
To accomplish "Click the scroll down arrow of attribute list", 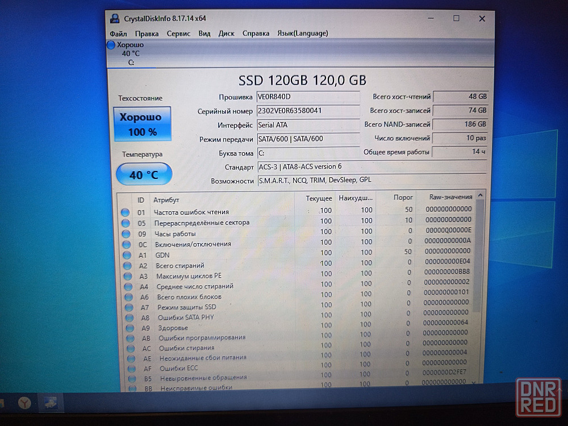I will point(475,382).
